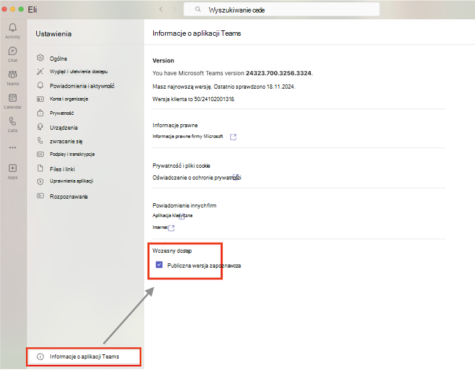The height and width of the screenshot is (371, 475).
Task: Go forward with the right chevron
Action: (x=175, y=10)
